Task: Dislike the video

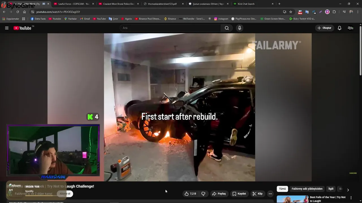Action: pos(203,194)
